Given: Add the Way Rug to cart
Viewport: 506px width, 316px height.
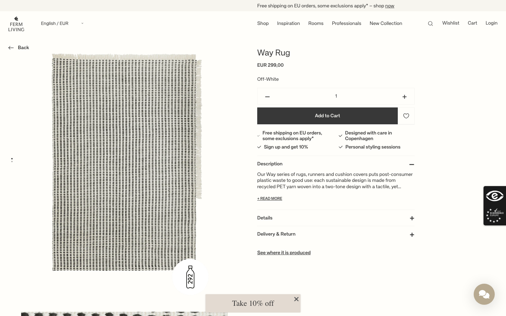Looking at the screenshot, I should point(327,116).
